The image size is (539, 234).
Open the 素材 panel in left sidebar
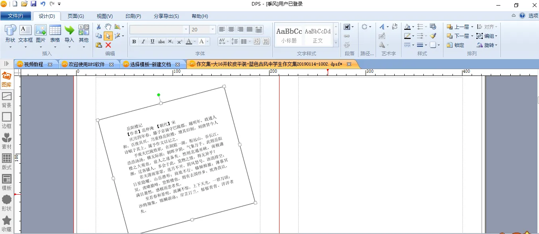[7, 141]
